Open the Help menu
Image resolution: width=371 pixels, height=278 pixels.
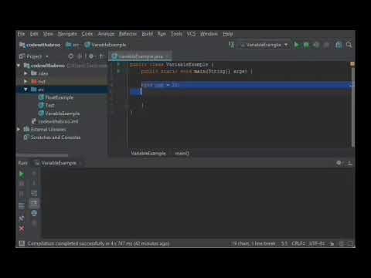click(x=228, y=34)
